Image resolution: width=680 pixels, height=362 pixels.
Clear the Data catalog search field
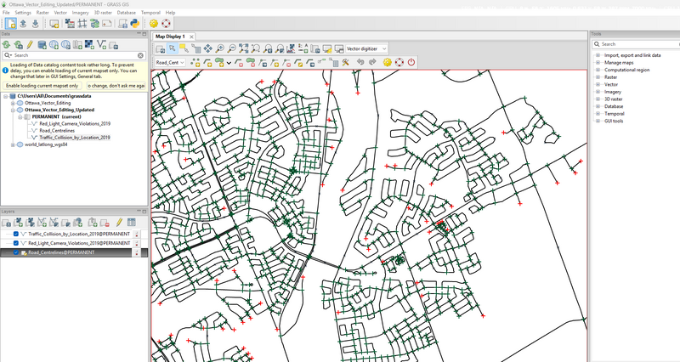[140, 55]
